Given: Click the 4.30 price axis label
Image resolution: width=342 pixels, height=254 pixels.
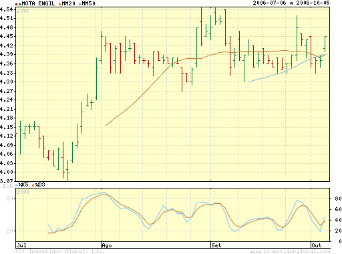Looking at the screenshot, I should click(x=6, y=82).
